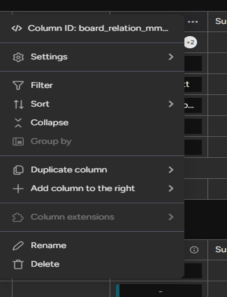The width and height of the screenshot is (227, 297).
Task: Click the Delete trash icon
Action: point(18,264)
